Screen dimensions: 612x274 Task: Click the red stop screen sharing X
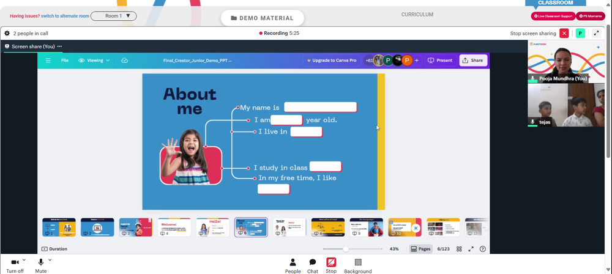[564, 33]
